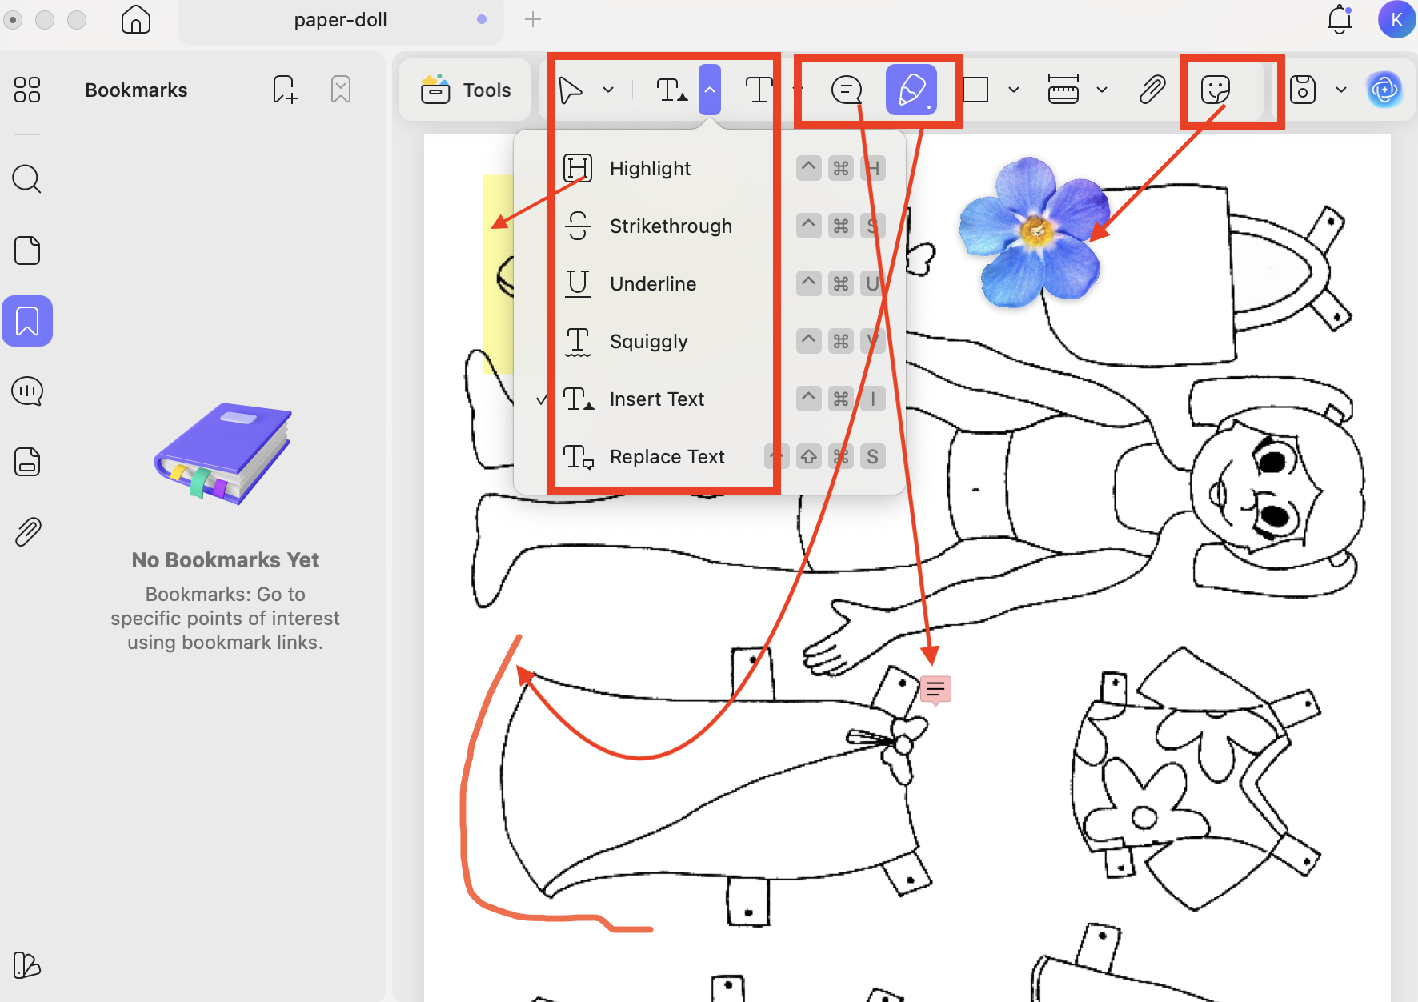1418x1002 pixels.
Task: Toggle the Bookmarks sidebar panel off
Action: (x=26, y=321)
